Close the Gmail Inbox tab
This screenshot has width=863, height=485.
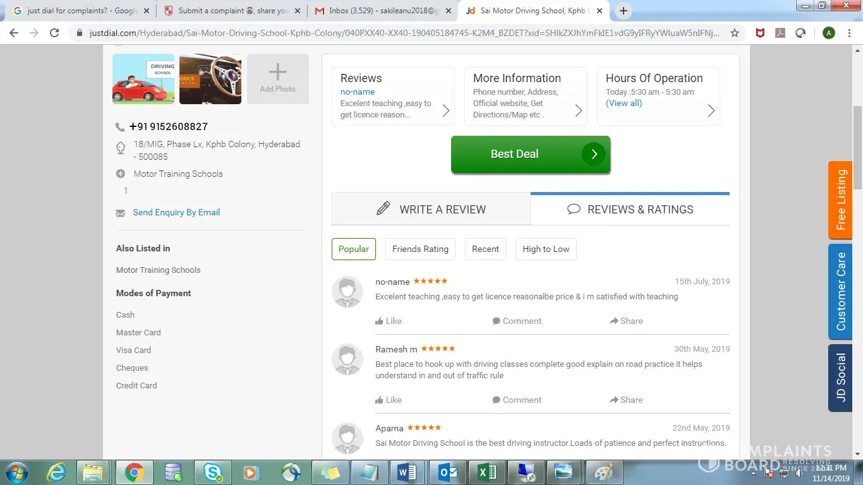coord(449,11)
